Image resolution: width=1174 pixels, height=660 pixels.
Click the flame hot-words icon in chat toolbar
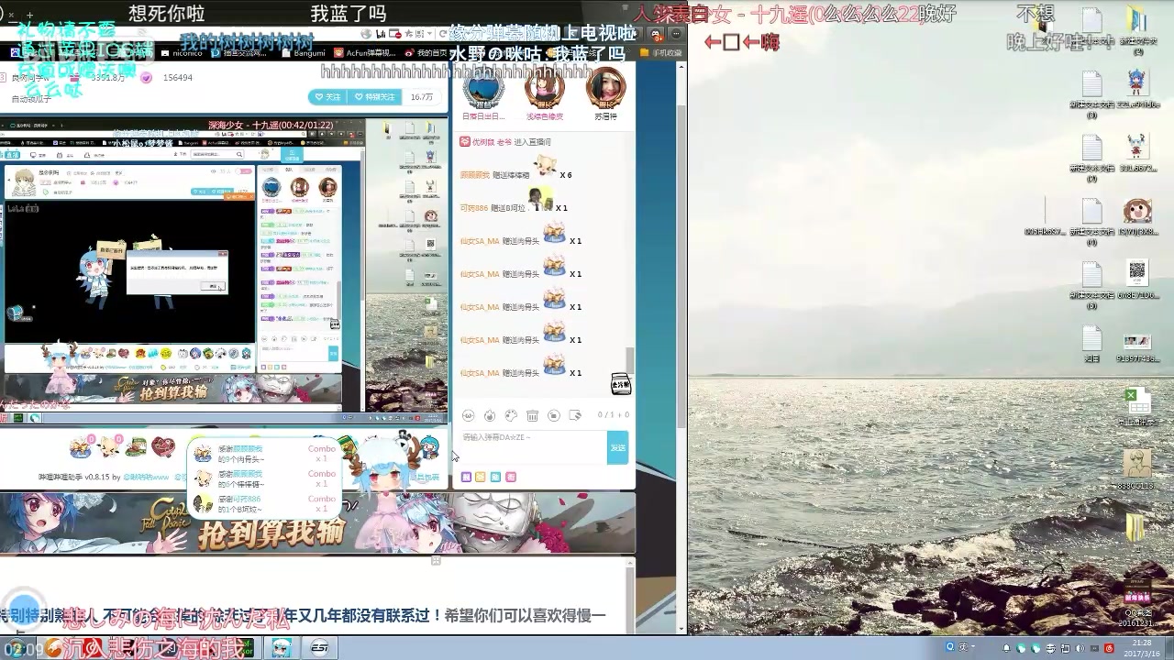tap(490, 416)
